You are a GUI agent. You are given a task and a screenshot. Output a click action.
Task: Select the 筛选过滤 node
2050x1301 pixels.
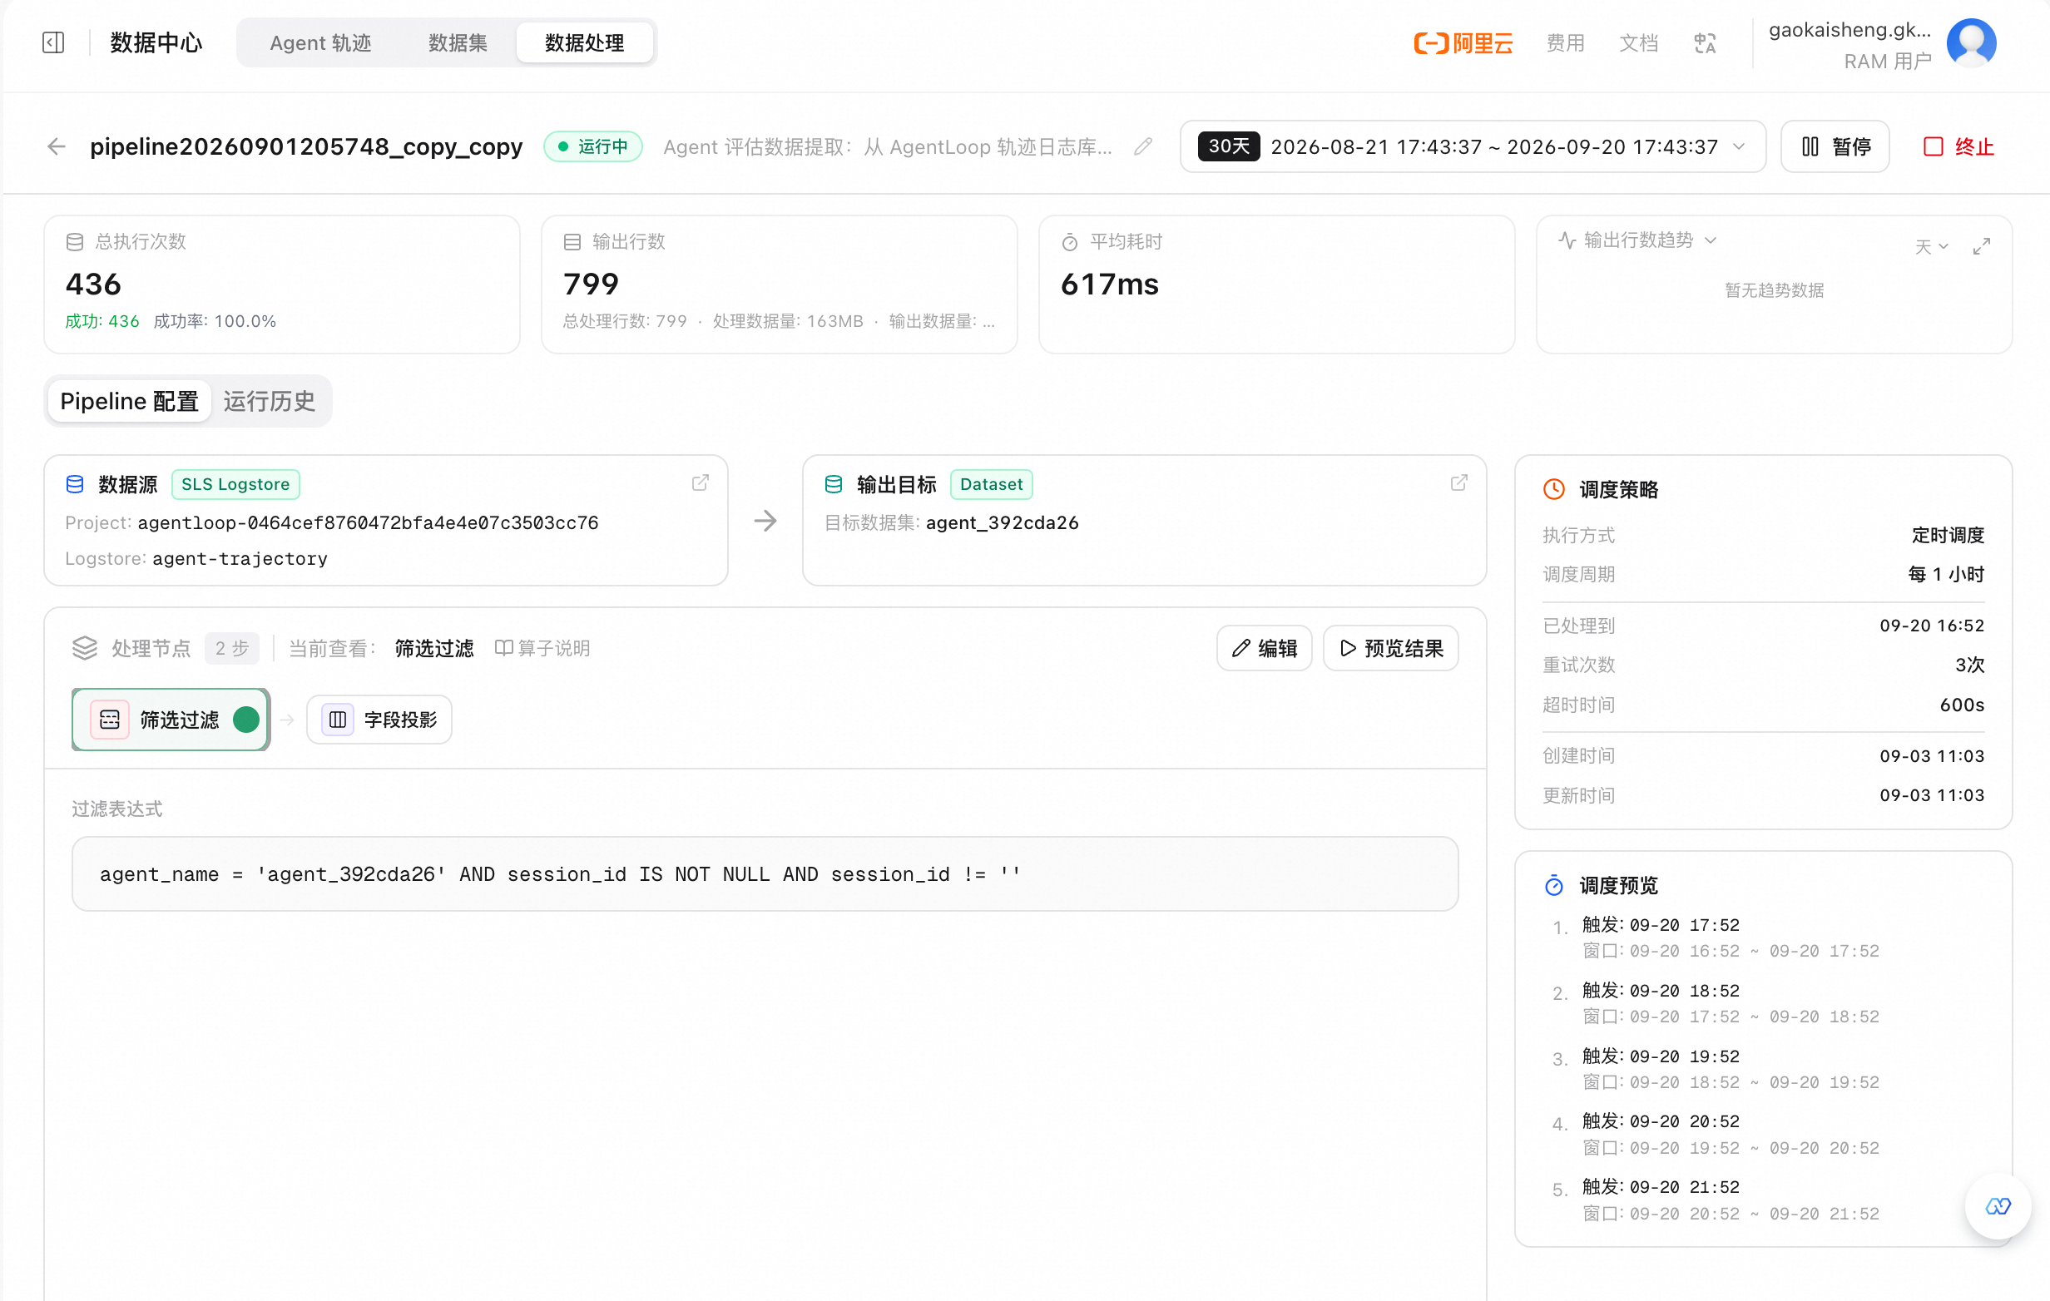point(171,720)
